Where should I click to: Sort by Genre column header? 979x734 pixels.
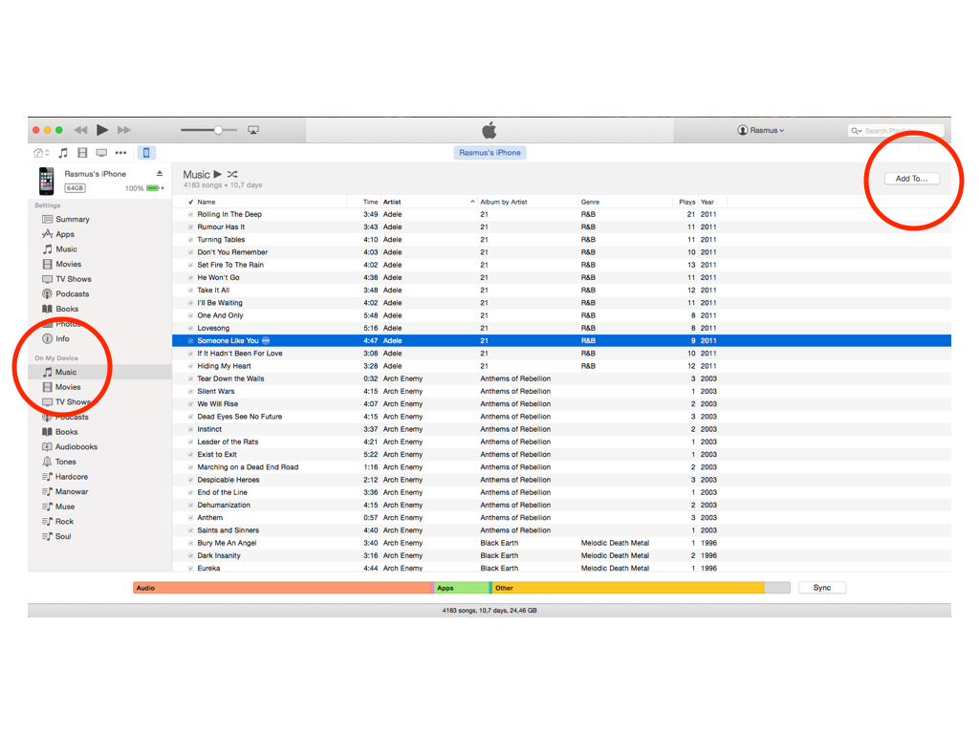pyautogui.click(x=625, y=202)
